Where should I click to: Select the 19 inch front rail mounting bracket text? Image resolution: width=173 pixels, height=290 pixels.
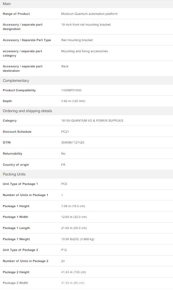[x=86, y=25]
